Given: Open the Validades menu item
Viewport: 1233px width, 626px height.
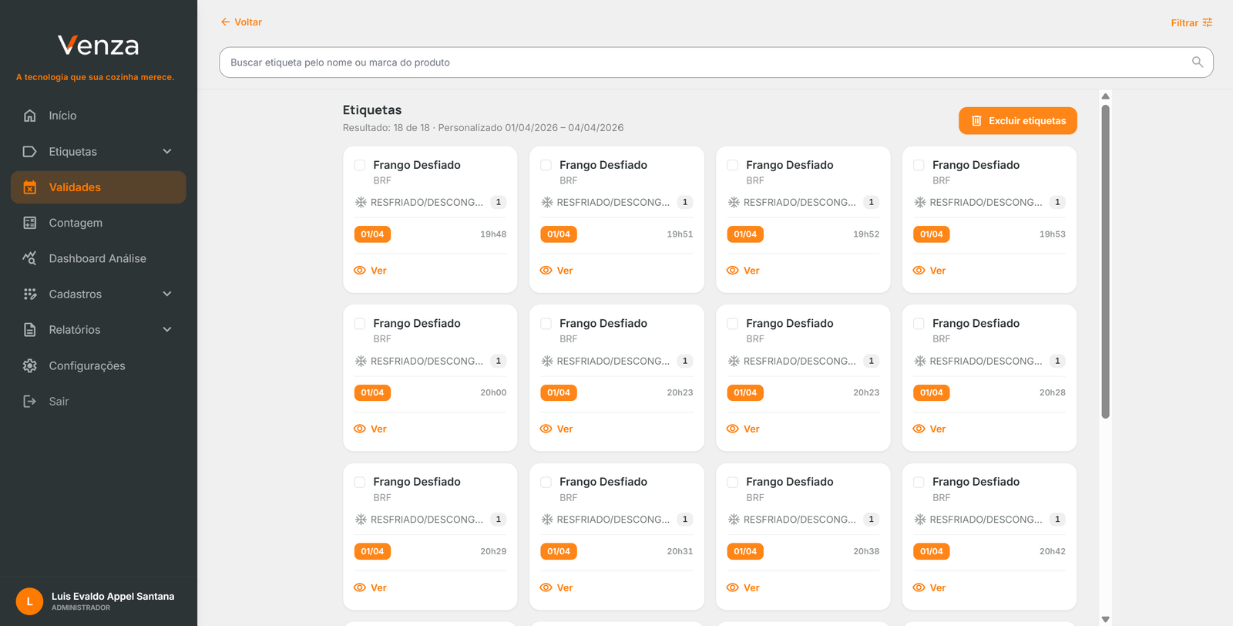Looking at the screenshot, I should tap(75, 187).
